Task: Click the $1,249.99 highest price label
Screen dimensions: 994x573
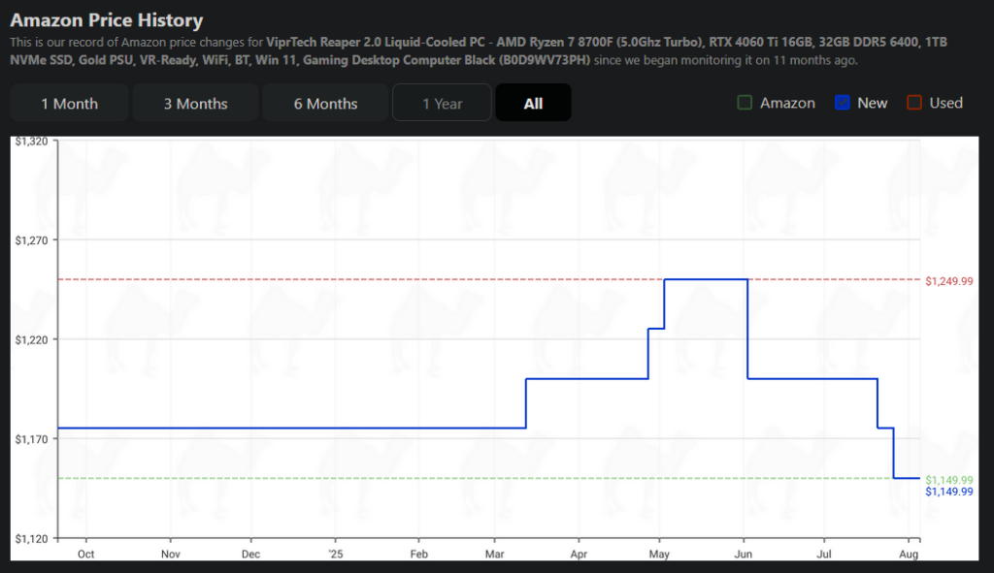Action: [x=949, y=281]
